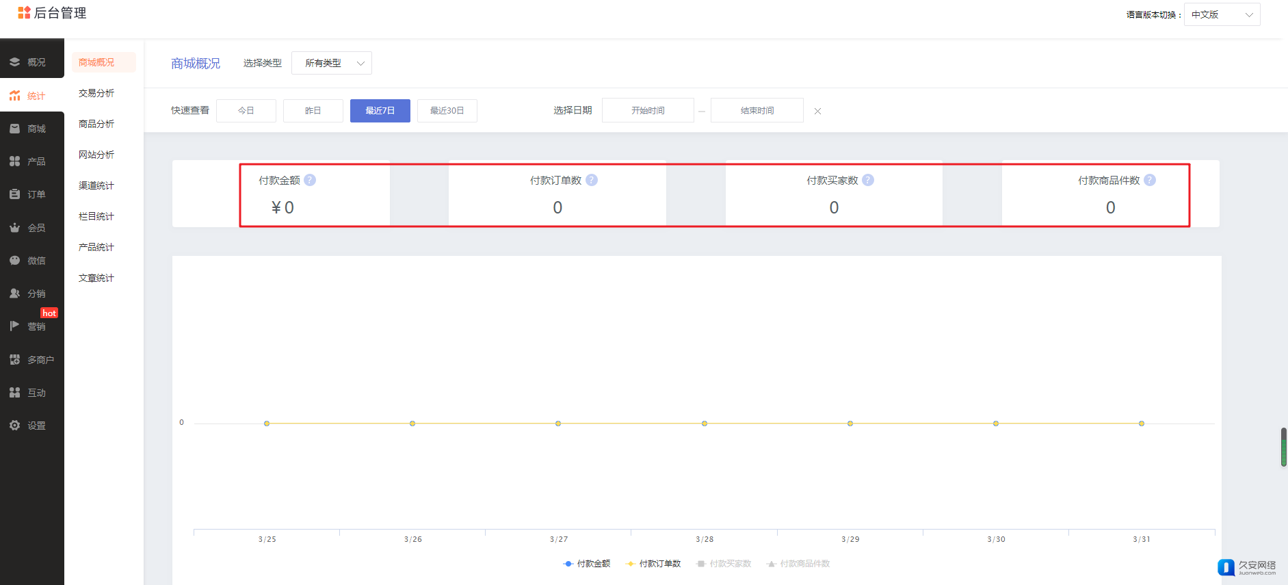Click the vertical scrollbar thumb on right
1288x585 pixels.
1284,447
